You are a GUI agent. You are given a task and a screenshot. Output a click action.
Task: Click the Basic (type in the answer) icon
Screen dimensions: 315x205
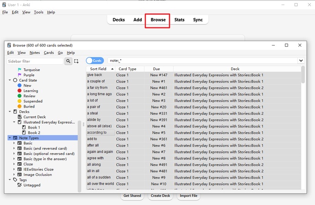20,159
